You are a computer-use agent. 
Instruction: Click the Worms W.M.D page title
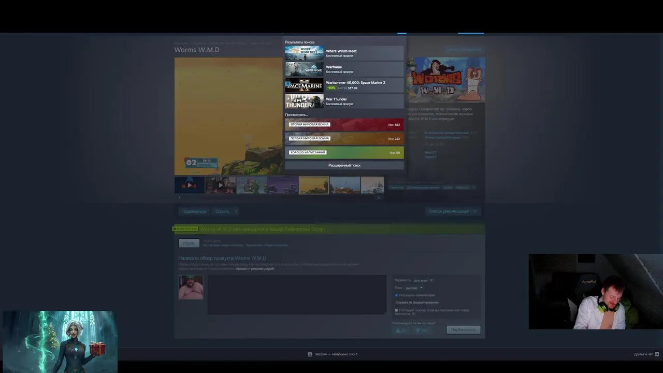pyautogui.click(x=197, y=50)
